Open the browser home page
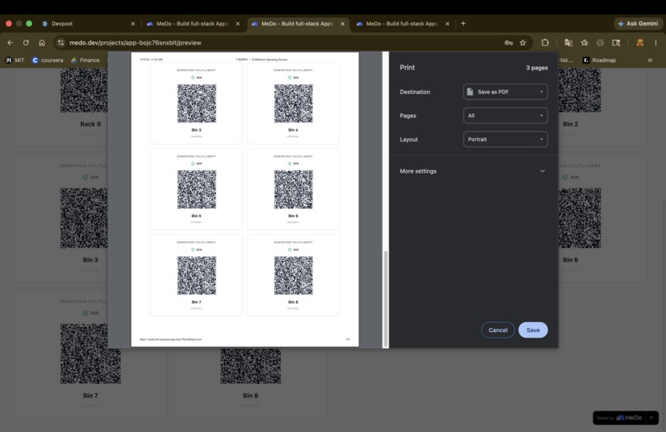666x432 pixels. (41, 42)
